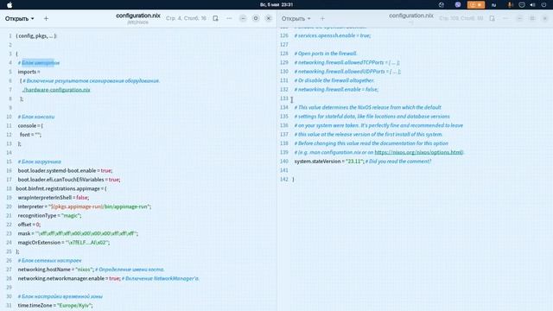The height and width of the screenshot is (311, 553).
Task: Create new tab in left editor window
Action: click(x=46, y=18)
